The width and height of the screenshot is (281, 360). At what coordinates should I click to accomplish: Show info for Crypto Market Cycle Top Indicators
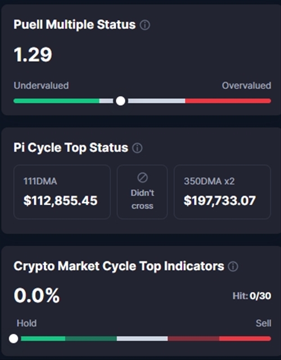(233, 266)
